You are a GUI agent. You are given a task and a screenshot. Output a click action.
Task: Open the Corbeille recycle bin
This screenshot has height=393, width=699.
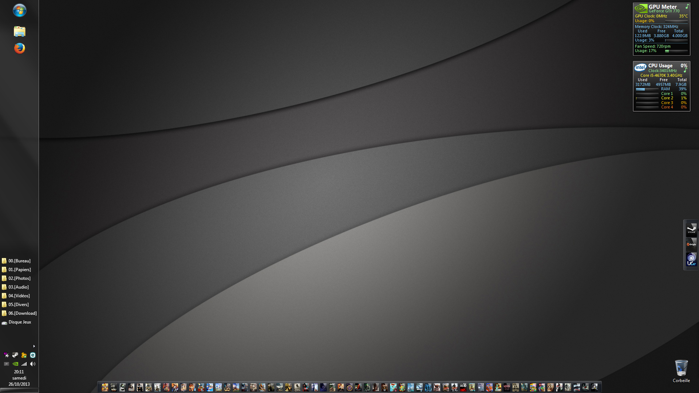[681, 369]
